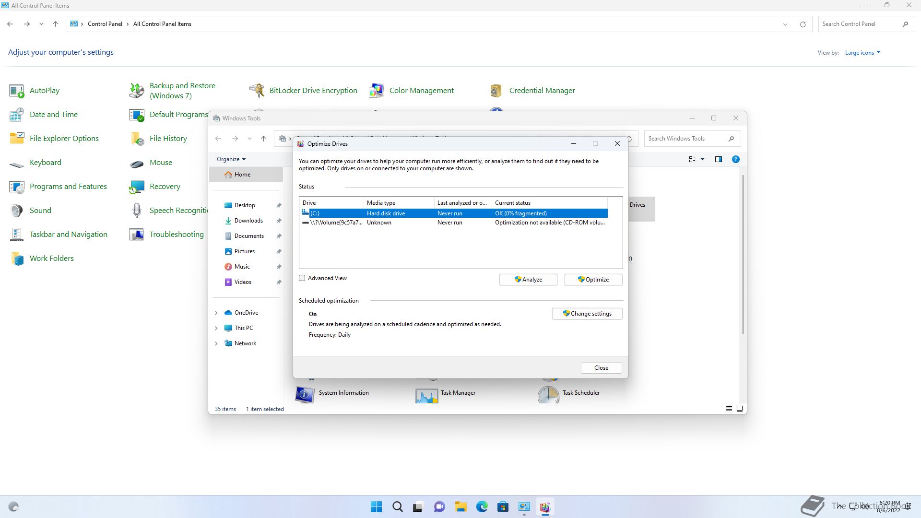
Task: Select the \\?\Volume{9c57a7... drive row
Action: tap(453, 223)
